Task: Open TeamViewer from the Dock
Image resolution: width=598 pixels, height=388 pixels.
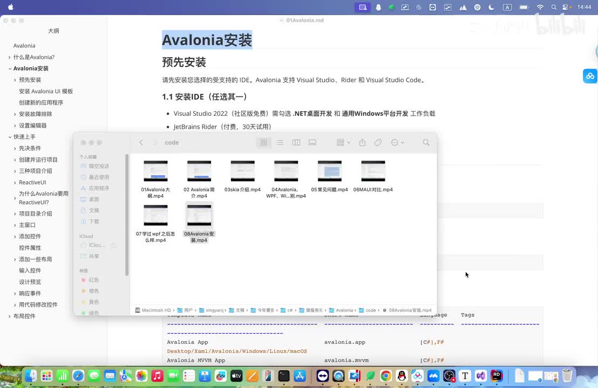Action: click(323, 376)
